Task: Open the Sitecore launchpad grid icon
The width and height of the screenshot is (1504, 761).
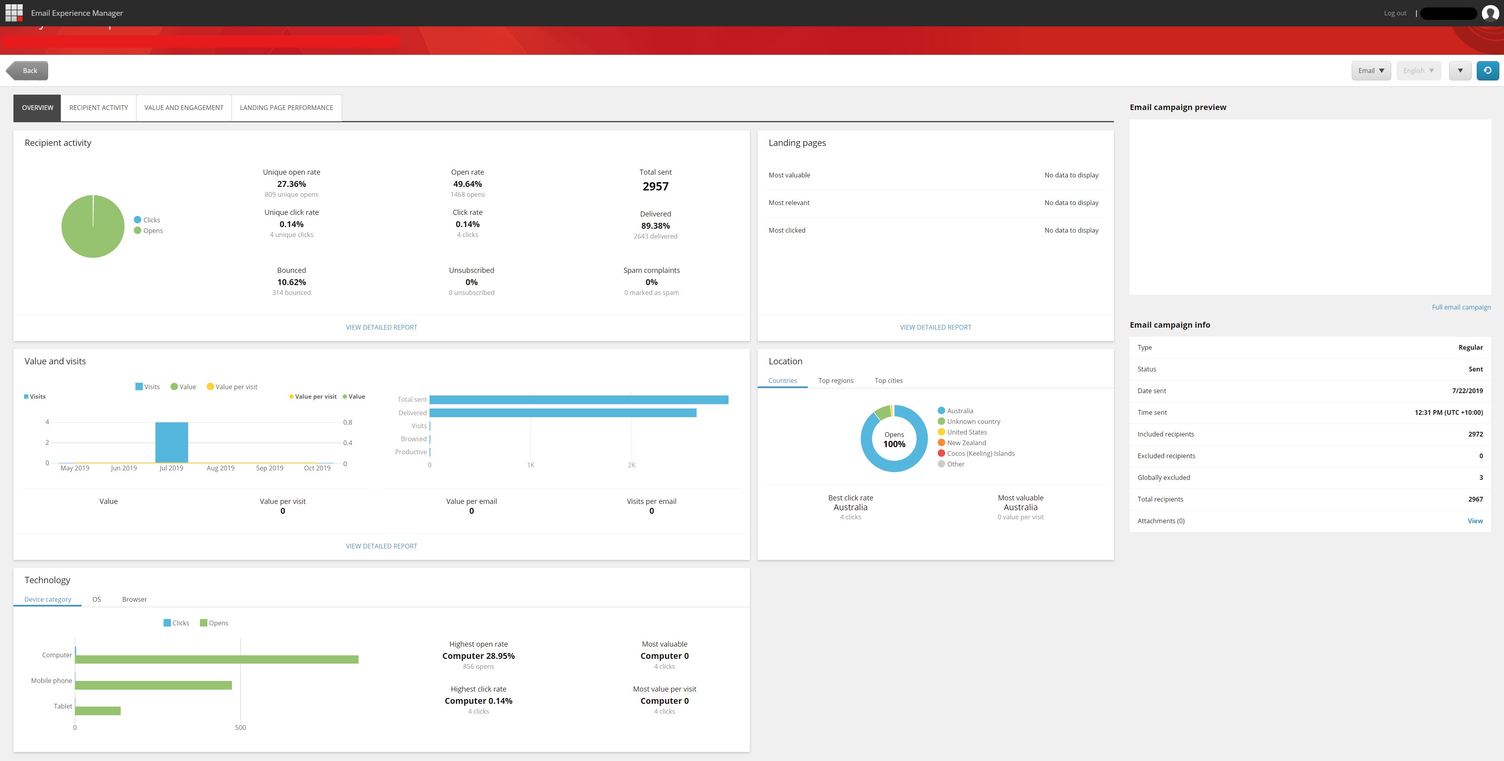Action: pos(13,12)
